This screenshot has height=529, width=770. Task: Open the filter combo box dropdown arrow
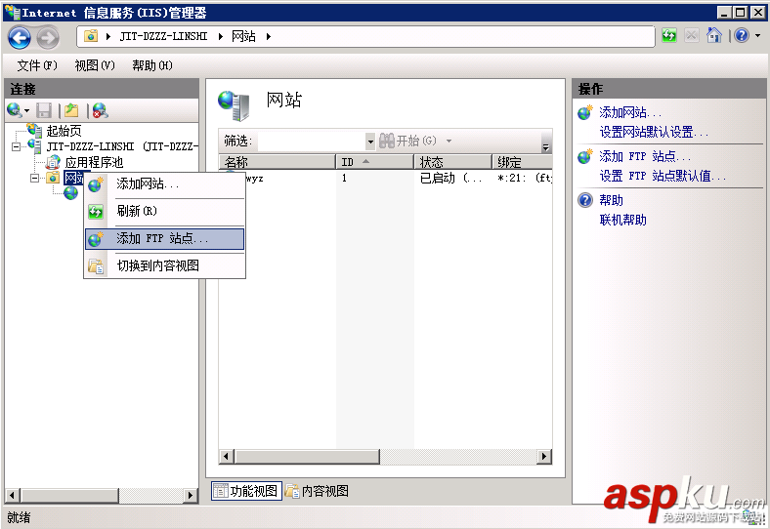pos(370,142)
